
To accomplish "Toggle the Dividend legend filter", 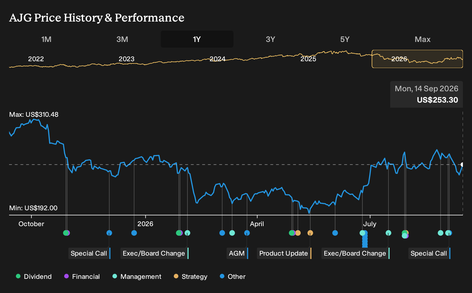I will point(34,277).
